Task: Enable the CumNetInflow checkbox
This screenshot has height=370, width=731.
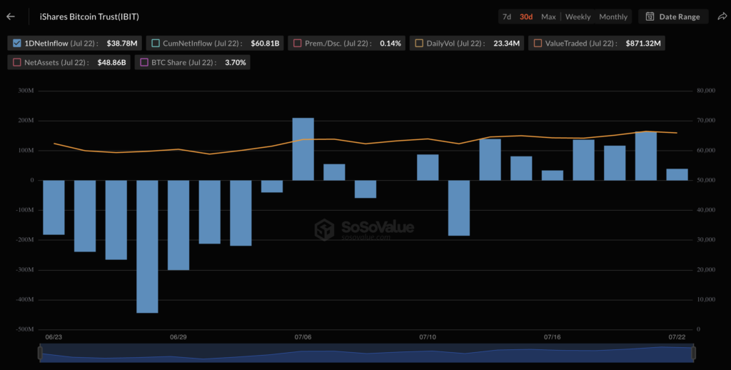Action: click(156, 44)
